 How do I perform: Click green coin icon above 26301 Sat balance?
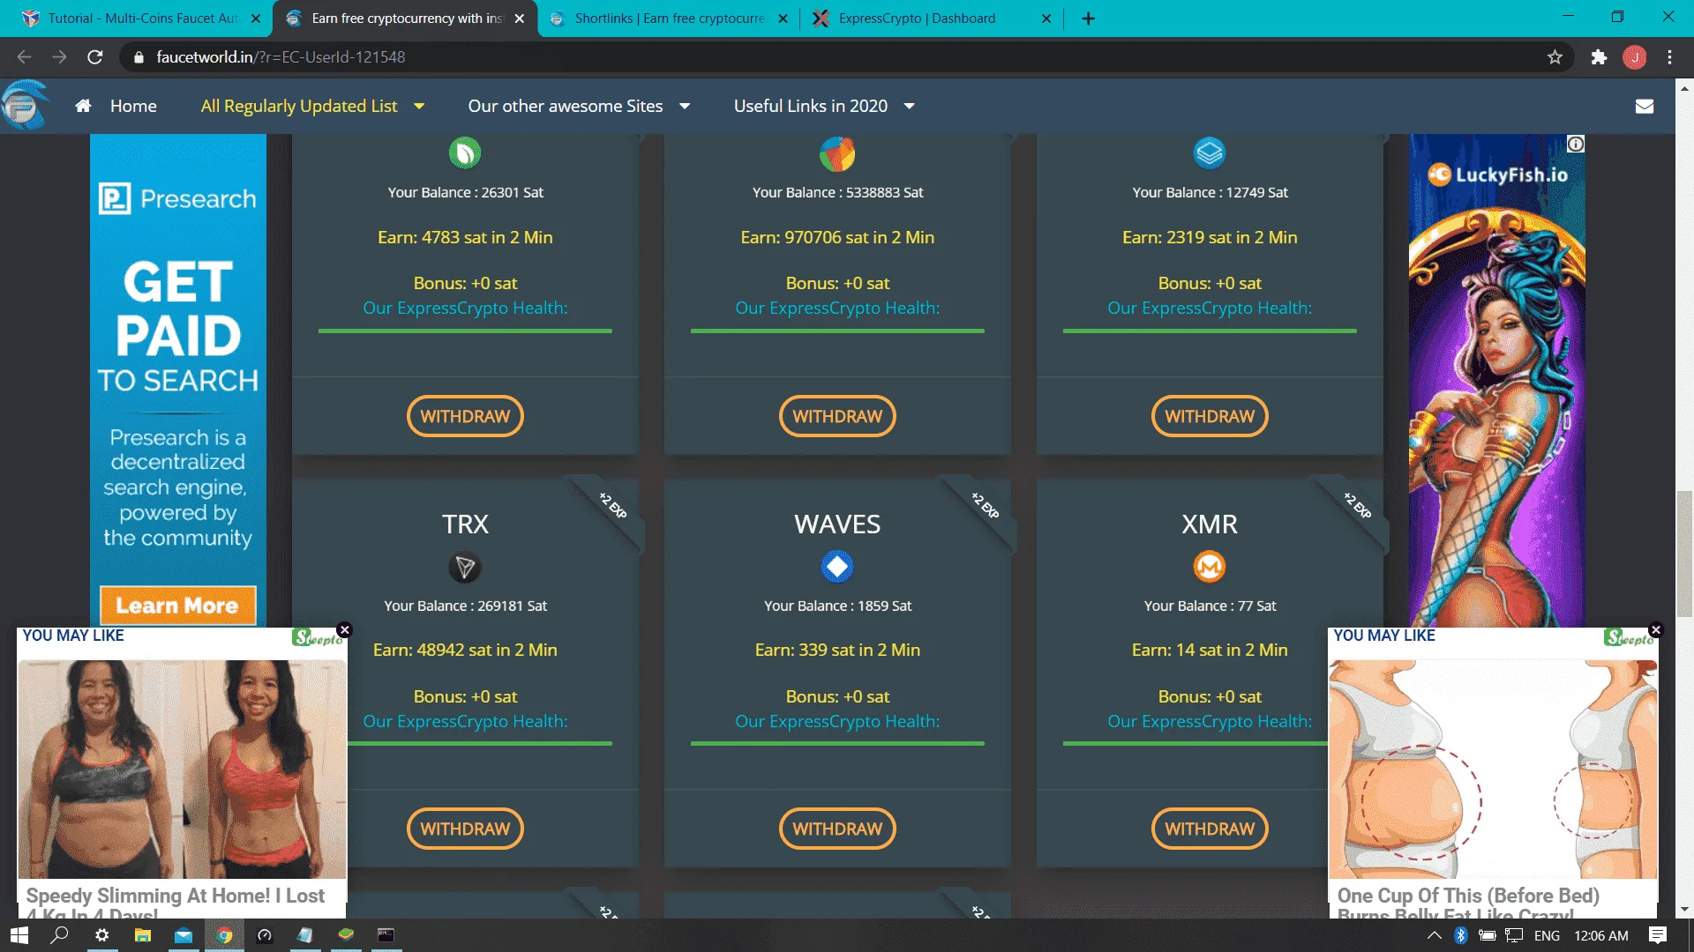465,153
